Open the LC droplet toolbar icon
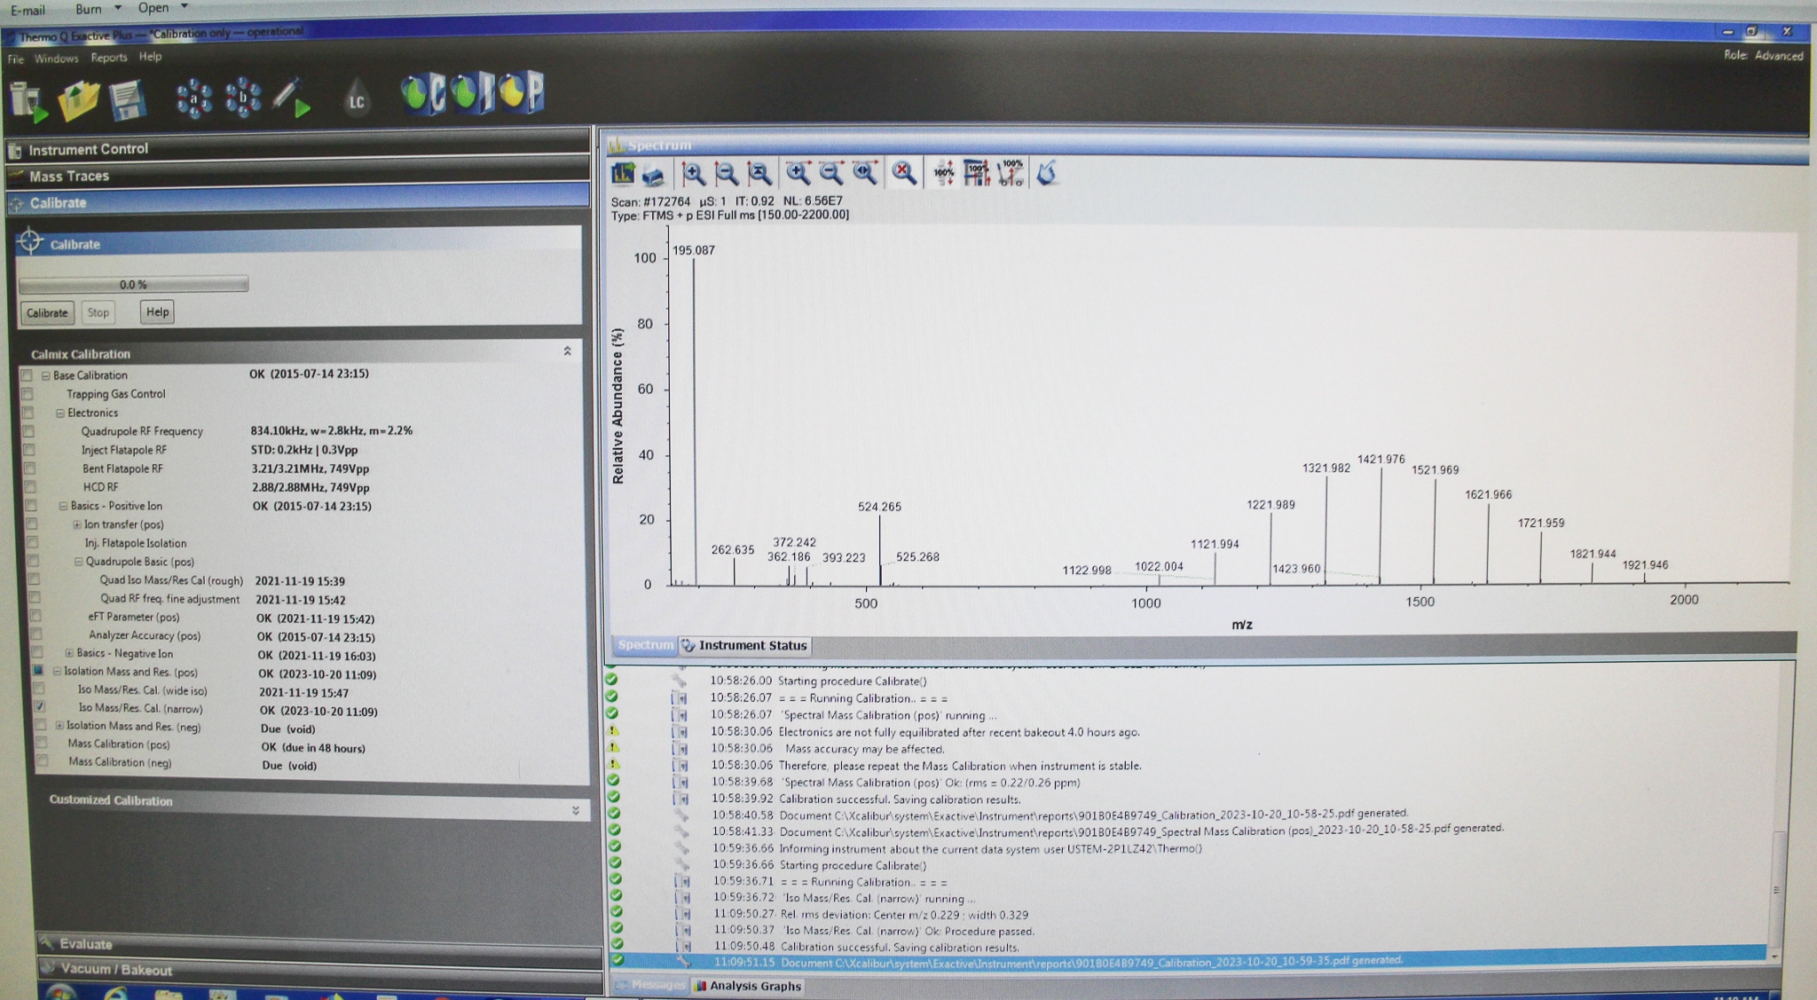The image size is (1817, 1000). [x=357, y=99]
